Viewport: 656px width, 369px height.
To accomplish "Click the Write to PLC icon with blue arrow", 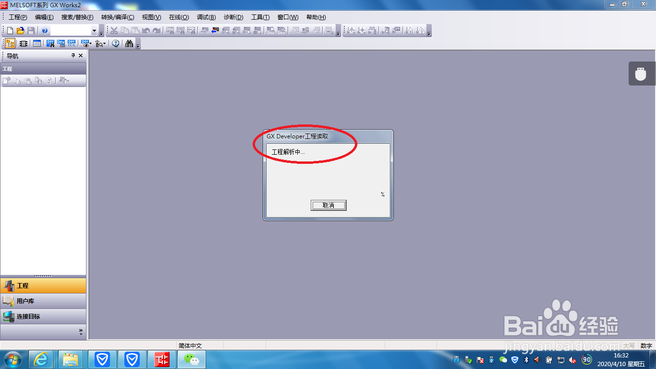I will click(215, 30).
